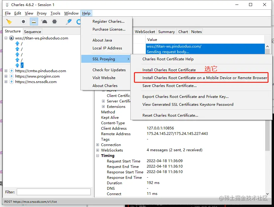Viewport: 274px width, 207px height.
Task: Click the Remote Address value 175.24.145.227
Action: pos(177,134)
